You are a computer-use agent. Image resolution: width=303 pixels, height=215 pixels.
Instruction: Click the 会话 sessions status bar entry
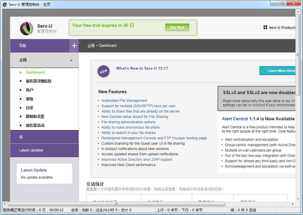click(x=102, y=210)
